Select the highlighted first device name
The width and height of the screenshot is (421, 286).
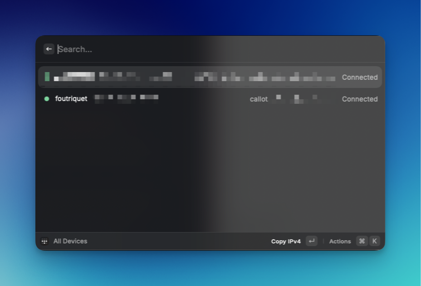click(74, 77)
